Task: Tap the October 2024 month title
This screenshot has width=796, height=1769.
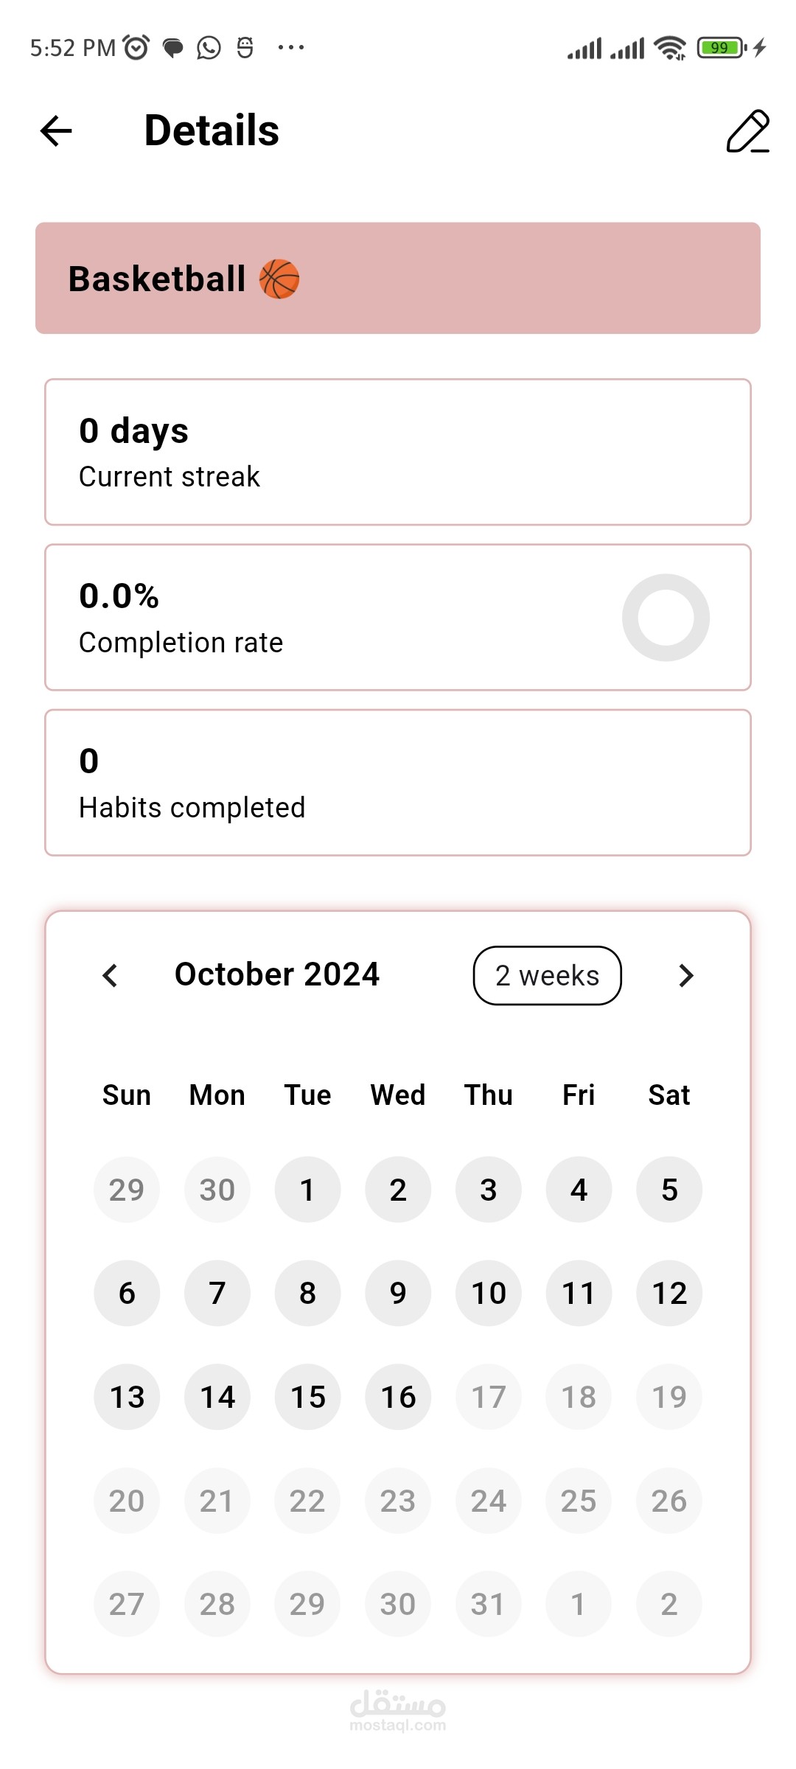Action: tap(277, 974)
